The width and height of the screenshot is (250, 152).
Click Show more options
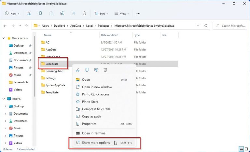tap(104, 143)
